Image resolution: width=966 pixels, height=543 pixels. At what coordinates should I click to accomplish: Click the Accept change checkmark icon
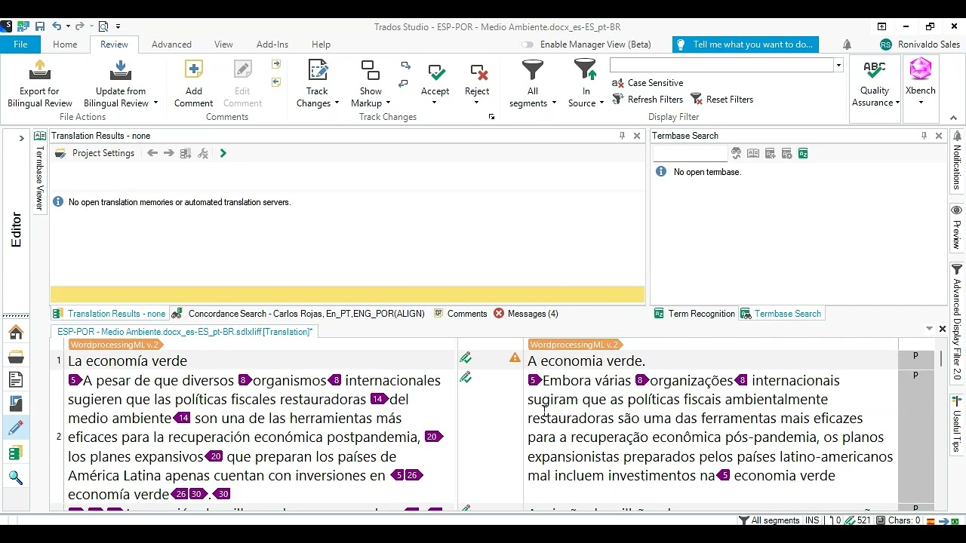(435, 72)
